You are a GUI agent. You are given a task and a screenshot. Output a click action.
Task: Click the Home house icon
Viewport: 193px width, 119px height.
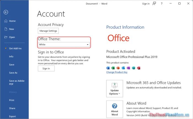pyautogui.click(x=6, y=21)
